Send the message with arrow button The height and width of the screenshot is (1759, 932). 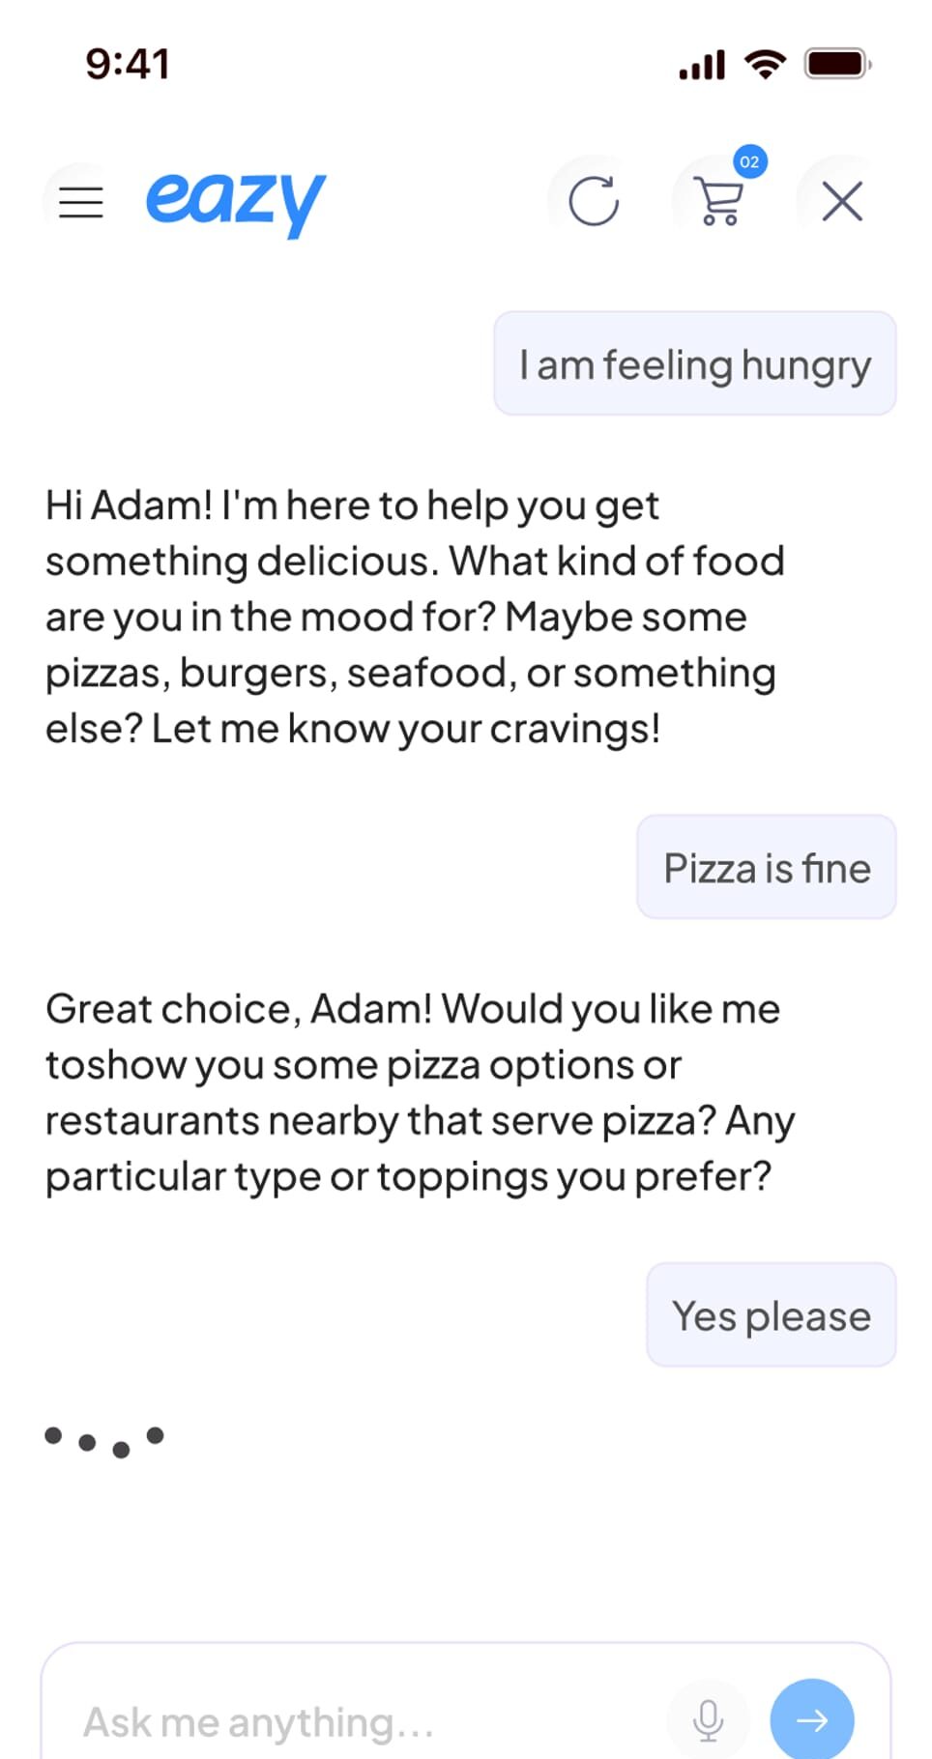(811, 1719)
